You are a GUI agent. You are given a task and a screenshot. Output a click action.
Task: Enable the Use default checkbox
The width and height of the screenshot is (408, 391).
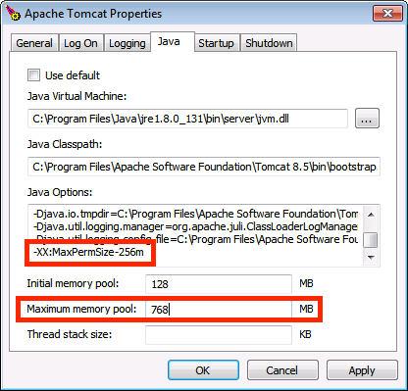point(34,75)
